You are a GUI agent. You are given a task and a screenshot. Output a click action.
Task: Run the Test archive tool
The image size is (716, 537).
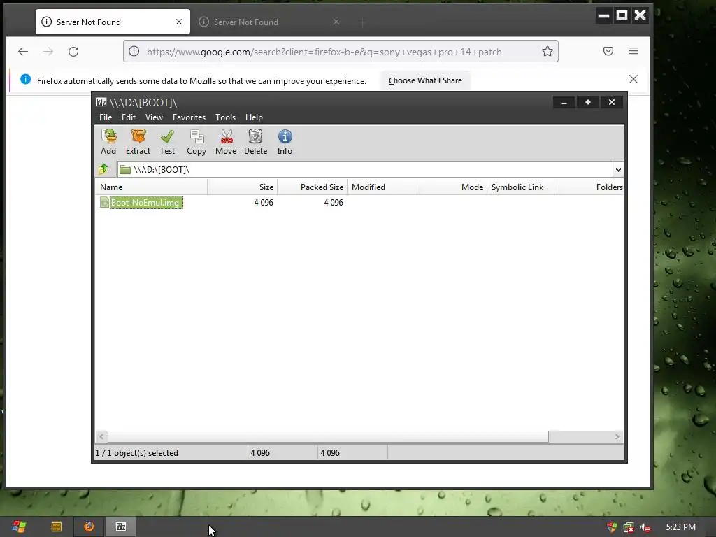coord(167,142)
